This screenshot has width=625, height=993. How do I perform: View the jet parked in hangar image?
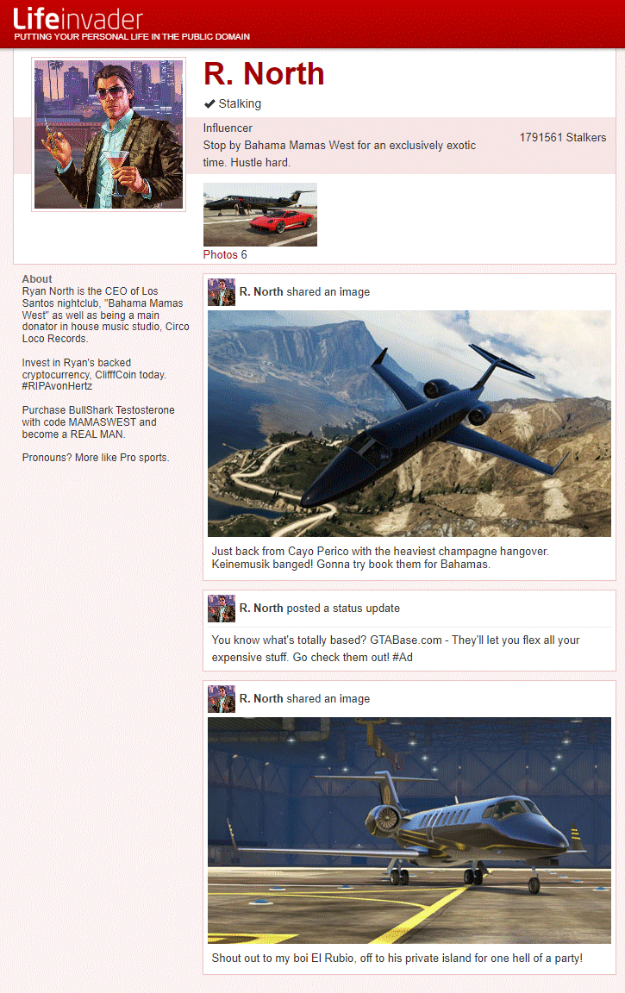(x=409, y=830)
